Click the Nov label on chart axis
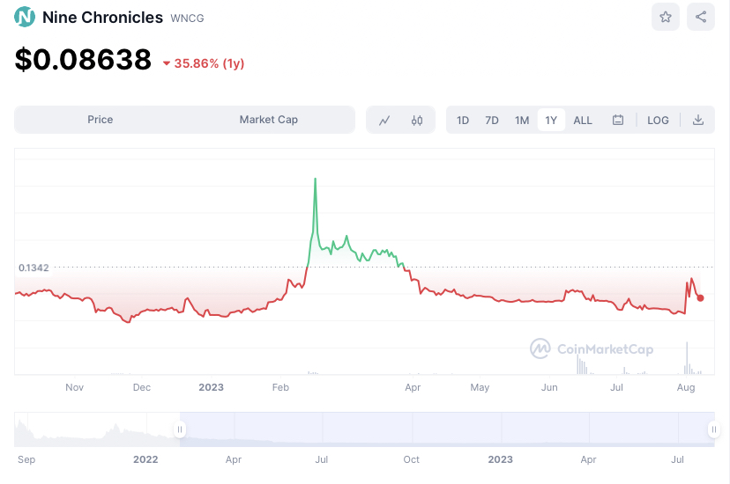This screenshot has height=484, width=730. pos(74,387)
